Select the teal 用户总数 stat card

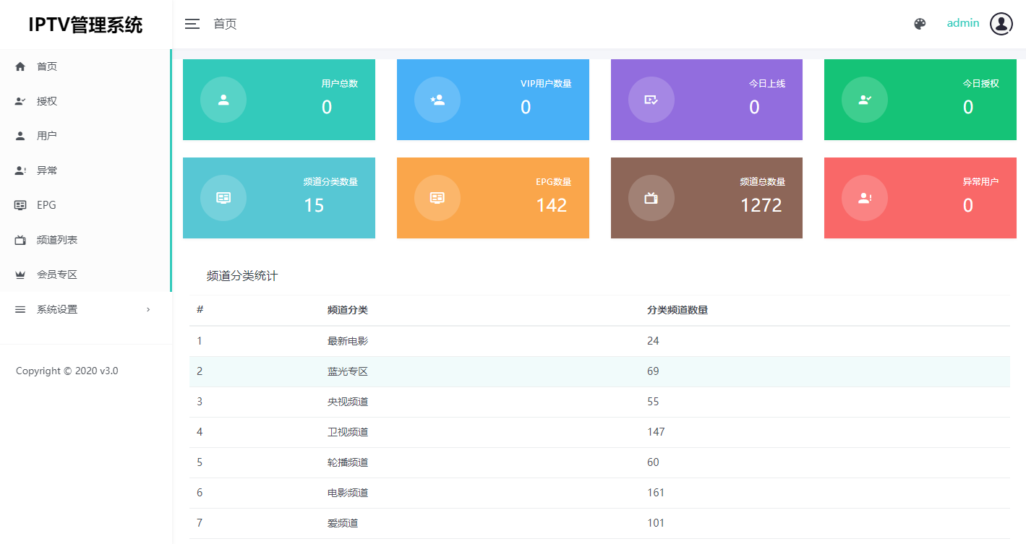pyautogui.click(x=279, y=100)
